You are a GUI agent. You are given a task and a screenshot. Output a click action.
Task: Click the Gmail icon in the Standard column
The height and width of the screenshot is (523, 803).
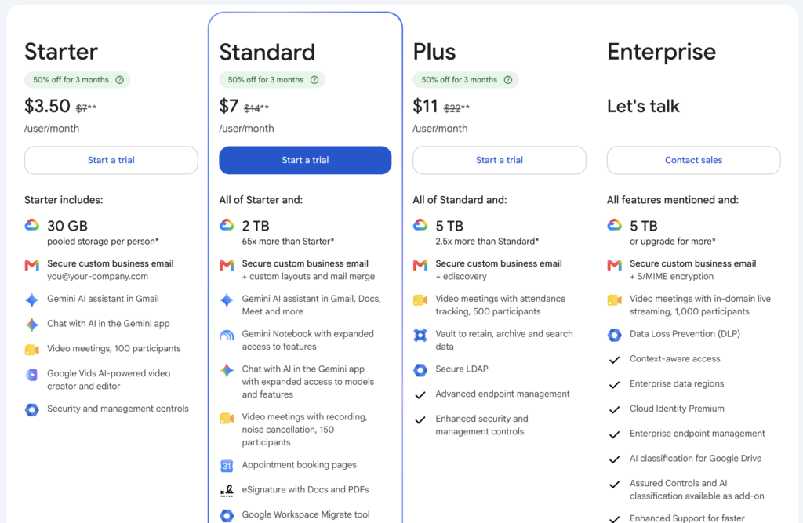(x=227, y=265)
